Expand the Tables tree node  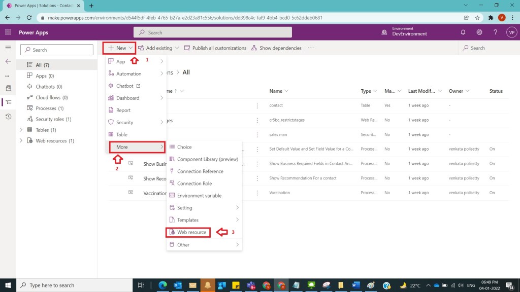tap(21, 130)
